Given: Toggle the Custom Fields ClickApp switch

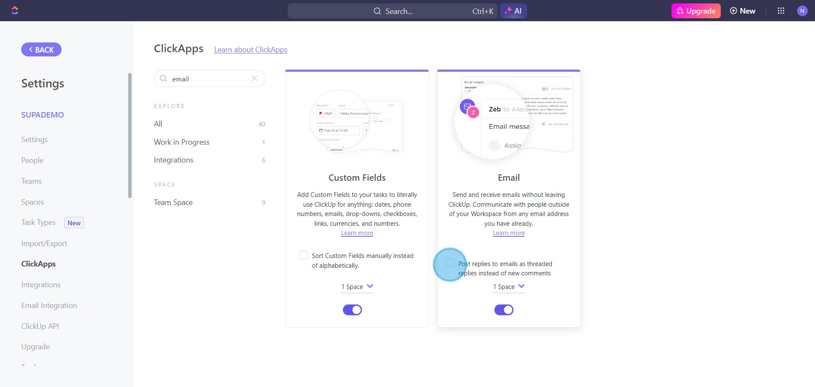Looking at the screenshot, I should tap(352, 310).
